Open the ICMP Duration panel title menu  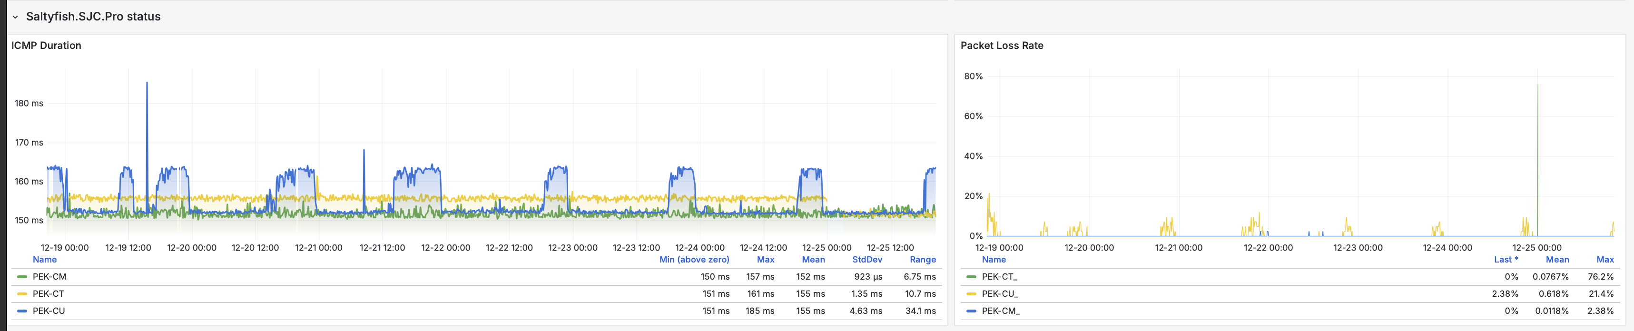coord(46,46)
